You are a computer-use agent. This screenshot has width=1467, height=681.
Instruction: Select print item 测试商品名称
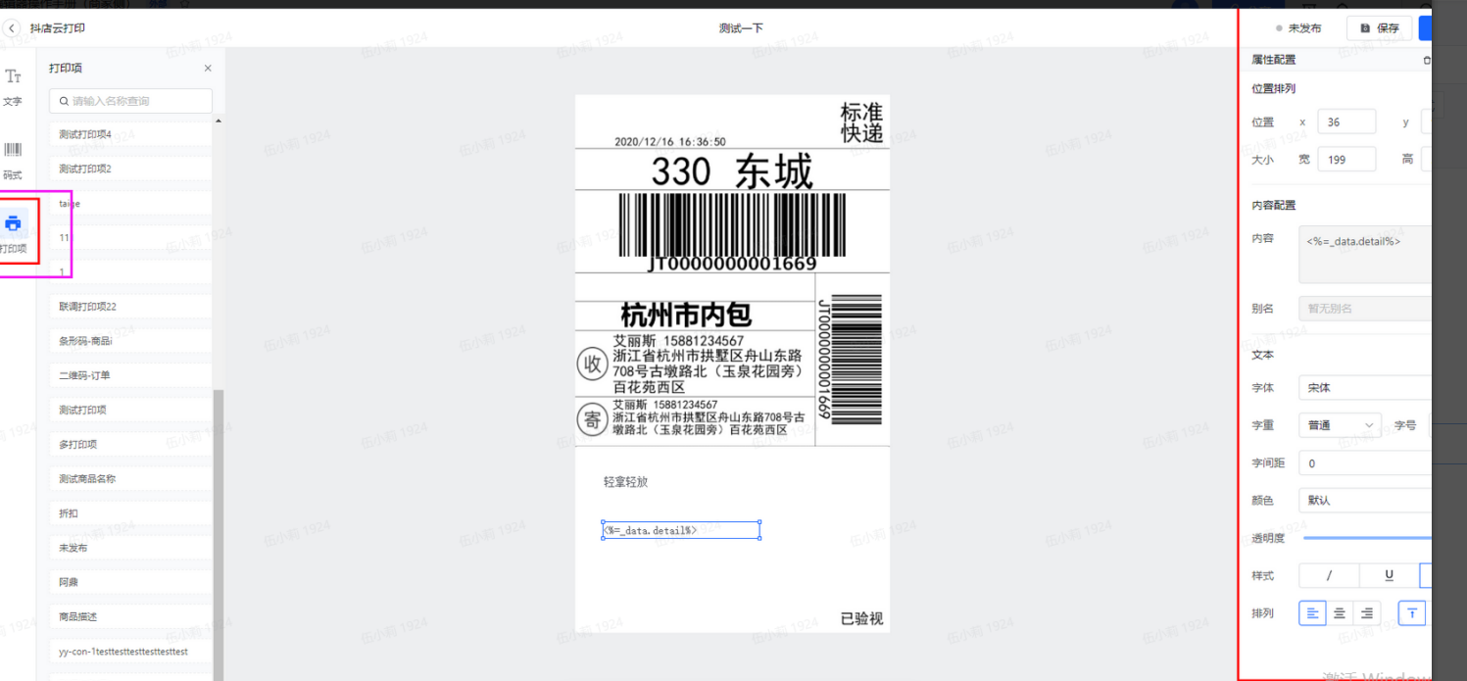[x=130, y=478]
